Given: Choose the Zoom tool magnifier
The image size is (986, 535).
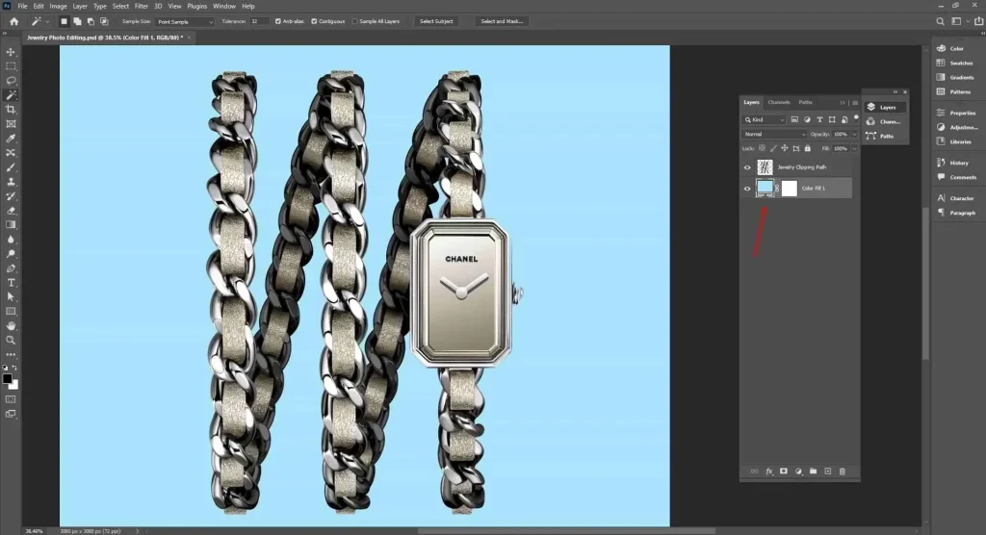Looking at the screenshot, I should 11,340.
